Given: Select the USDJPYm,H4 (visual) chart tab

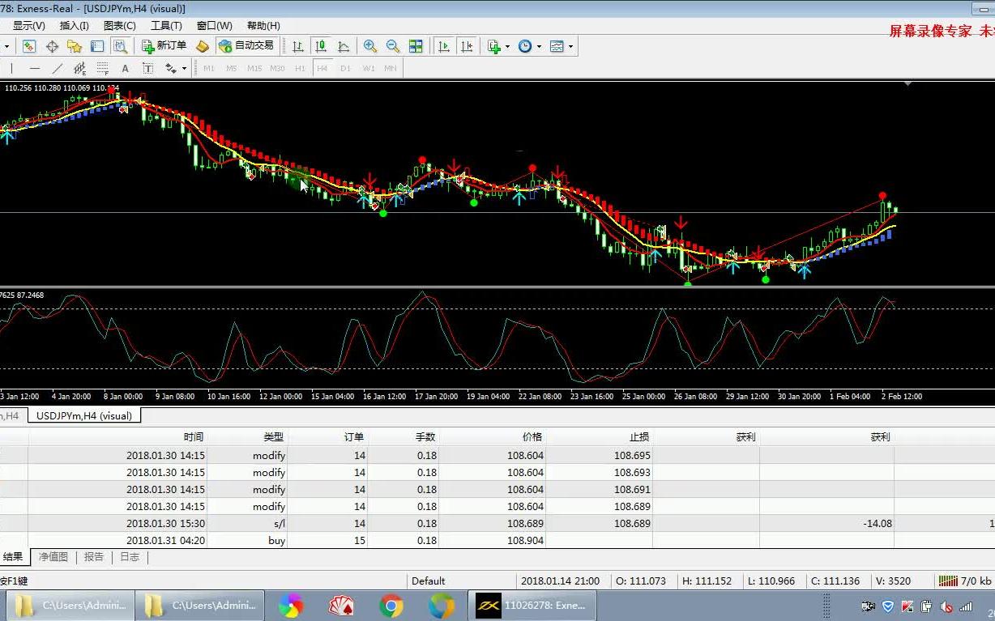Looking at the screenshot, I should [x=84, y=415].
